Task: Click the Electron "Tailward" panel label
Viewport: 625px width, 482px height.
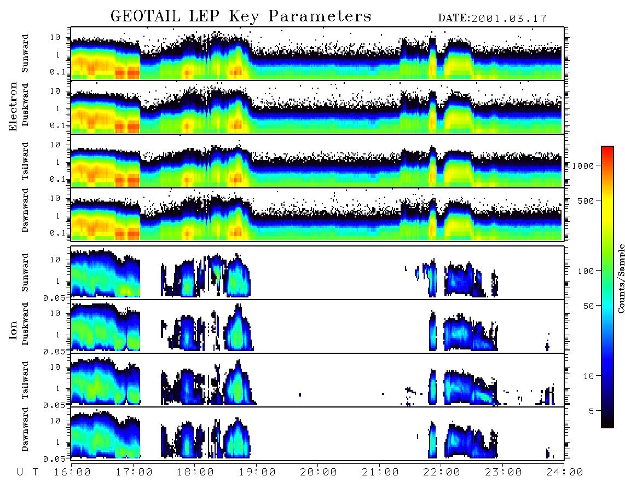Action: [25, 161]
